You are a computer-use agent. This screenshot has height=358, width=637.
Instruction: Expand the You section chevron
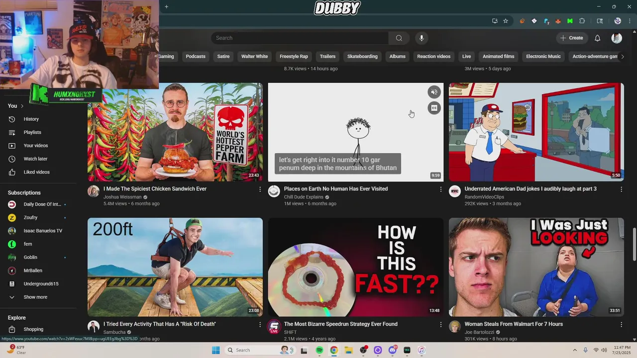click(x=22, y=106)
